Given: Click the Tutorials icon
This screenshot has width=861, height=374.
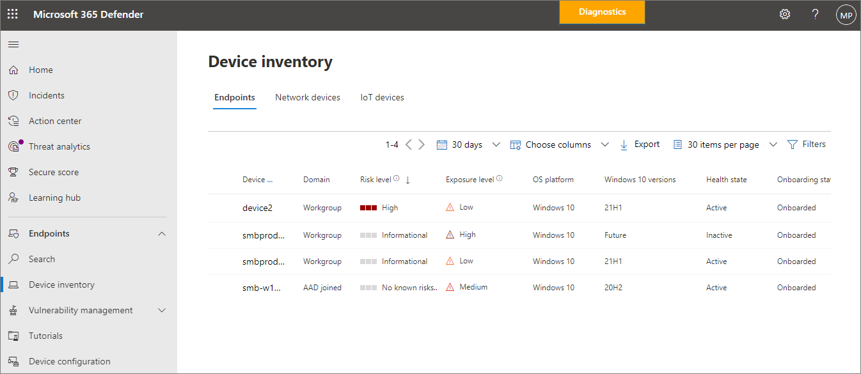Looking at the screenshot, I should (x=13, y=336).
